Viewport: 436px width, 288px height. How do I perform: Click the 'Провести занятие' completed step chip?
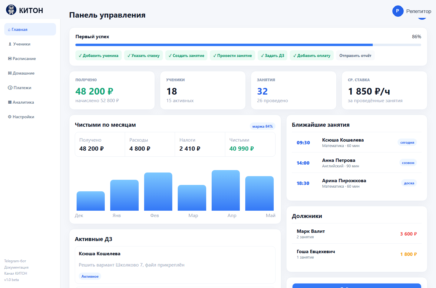[x=233, y=55]
